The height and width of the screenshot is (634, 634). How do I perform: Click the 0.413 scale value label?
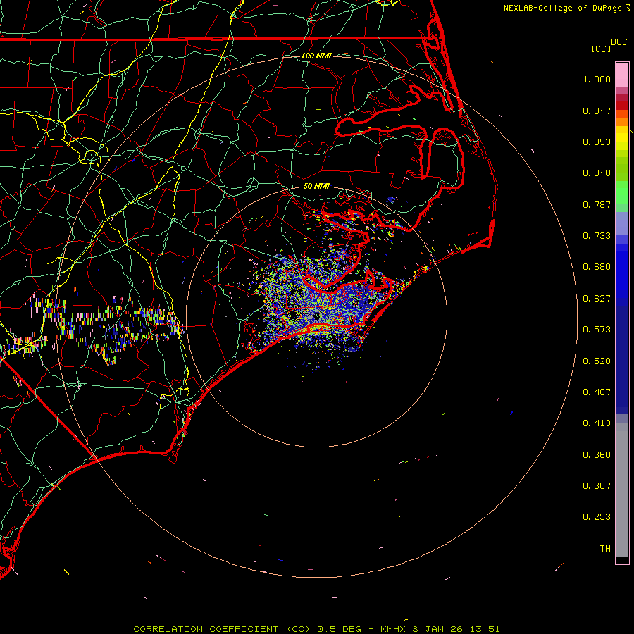(x=597, y=423)
